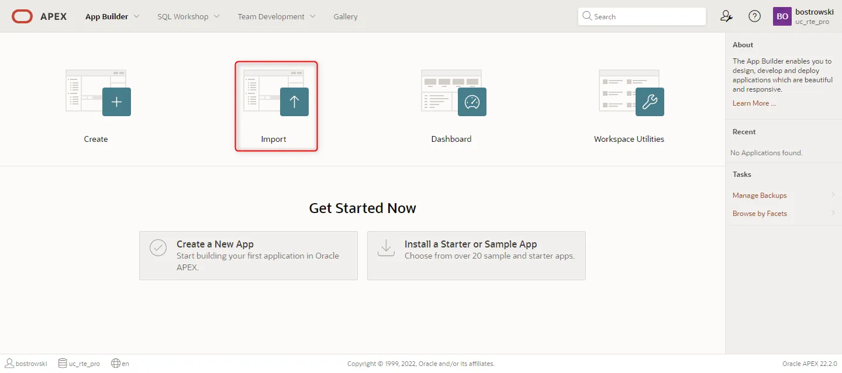The height and width of the screenshot is (373, 842).
Task: Click the Create label
Action: pyautogui.click(x=96, y=139)
